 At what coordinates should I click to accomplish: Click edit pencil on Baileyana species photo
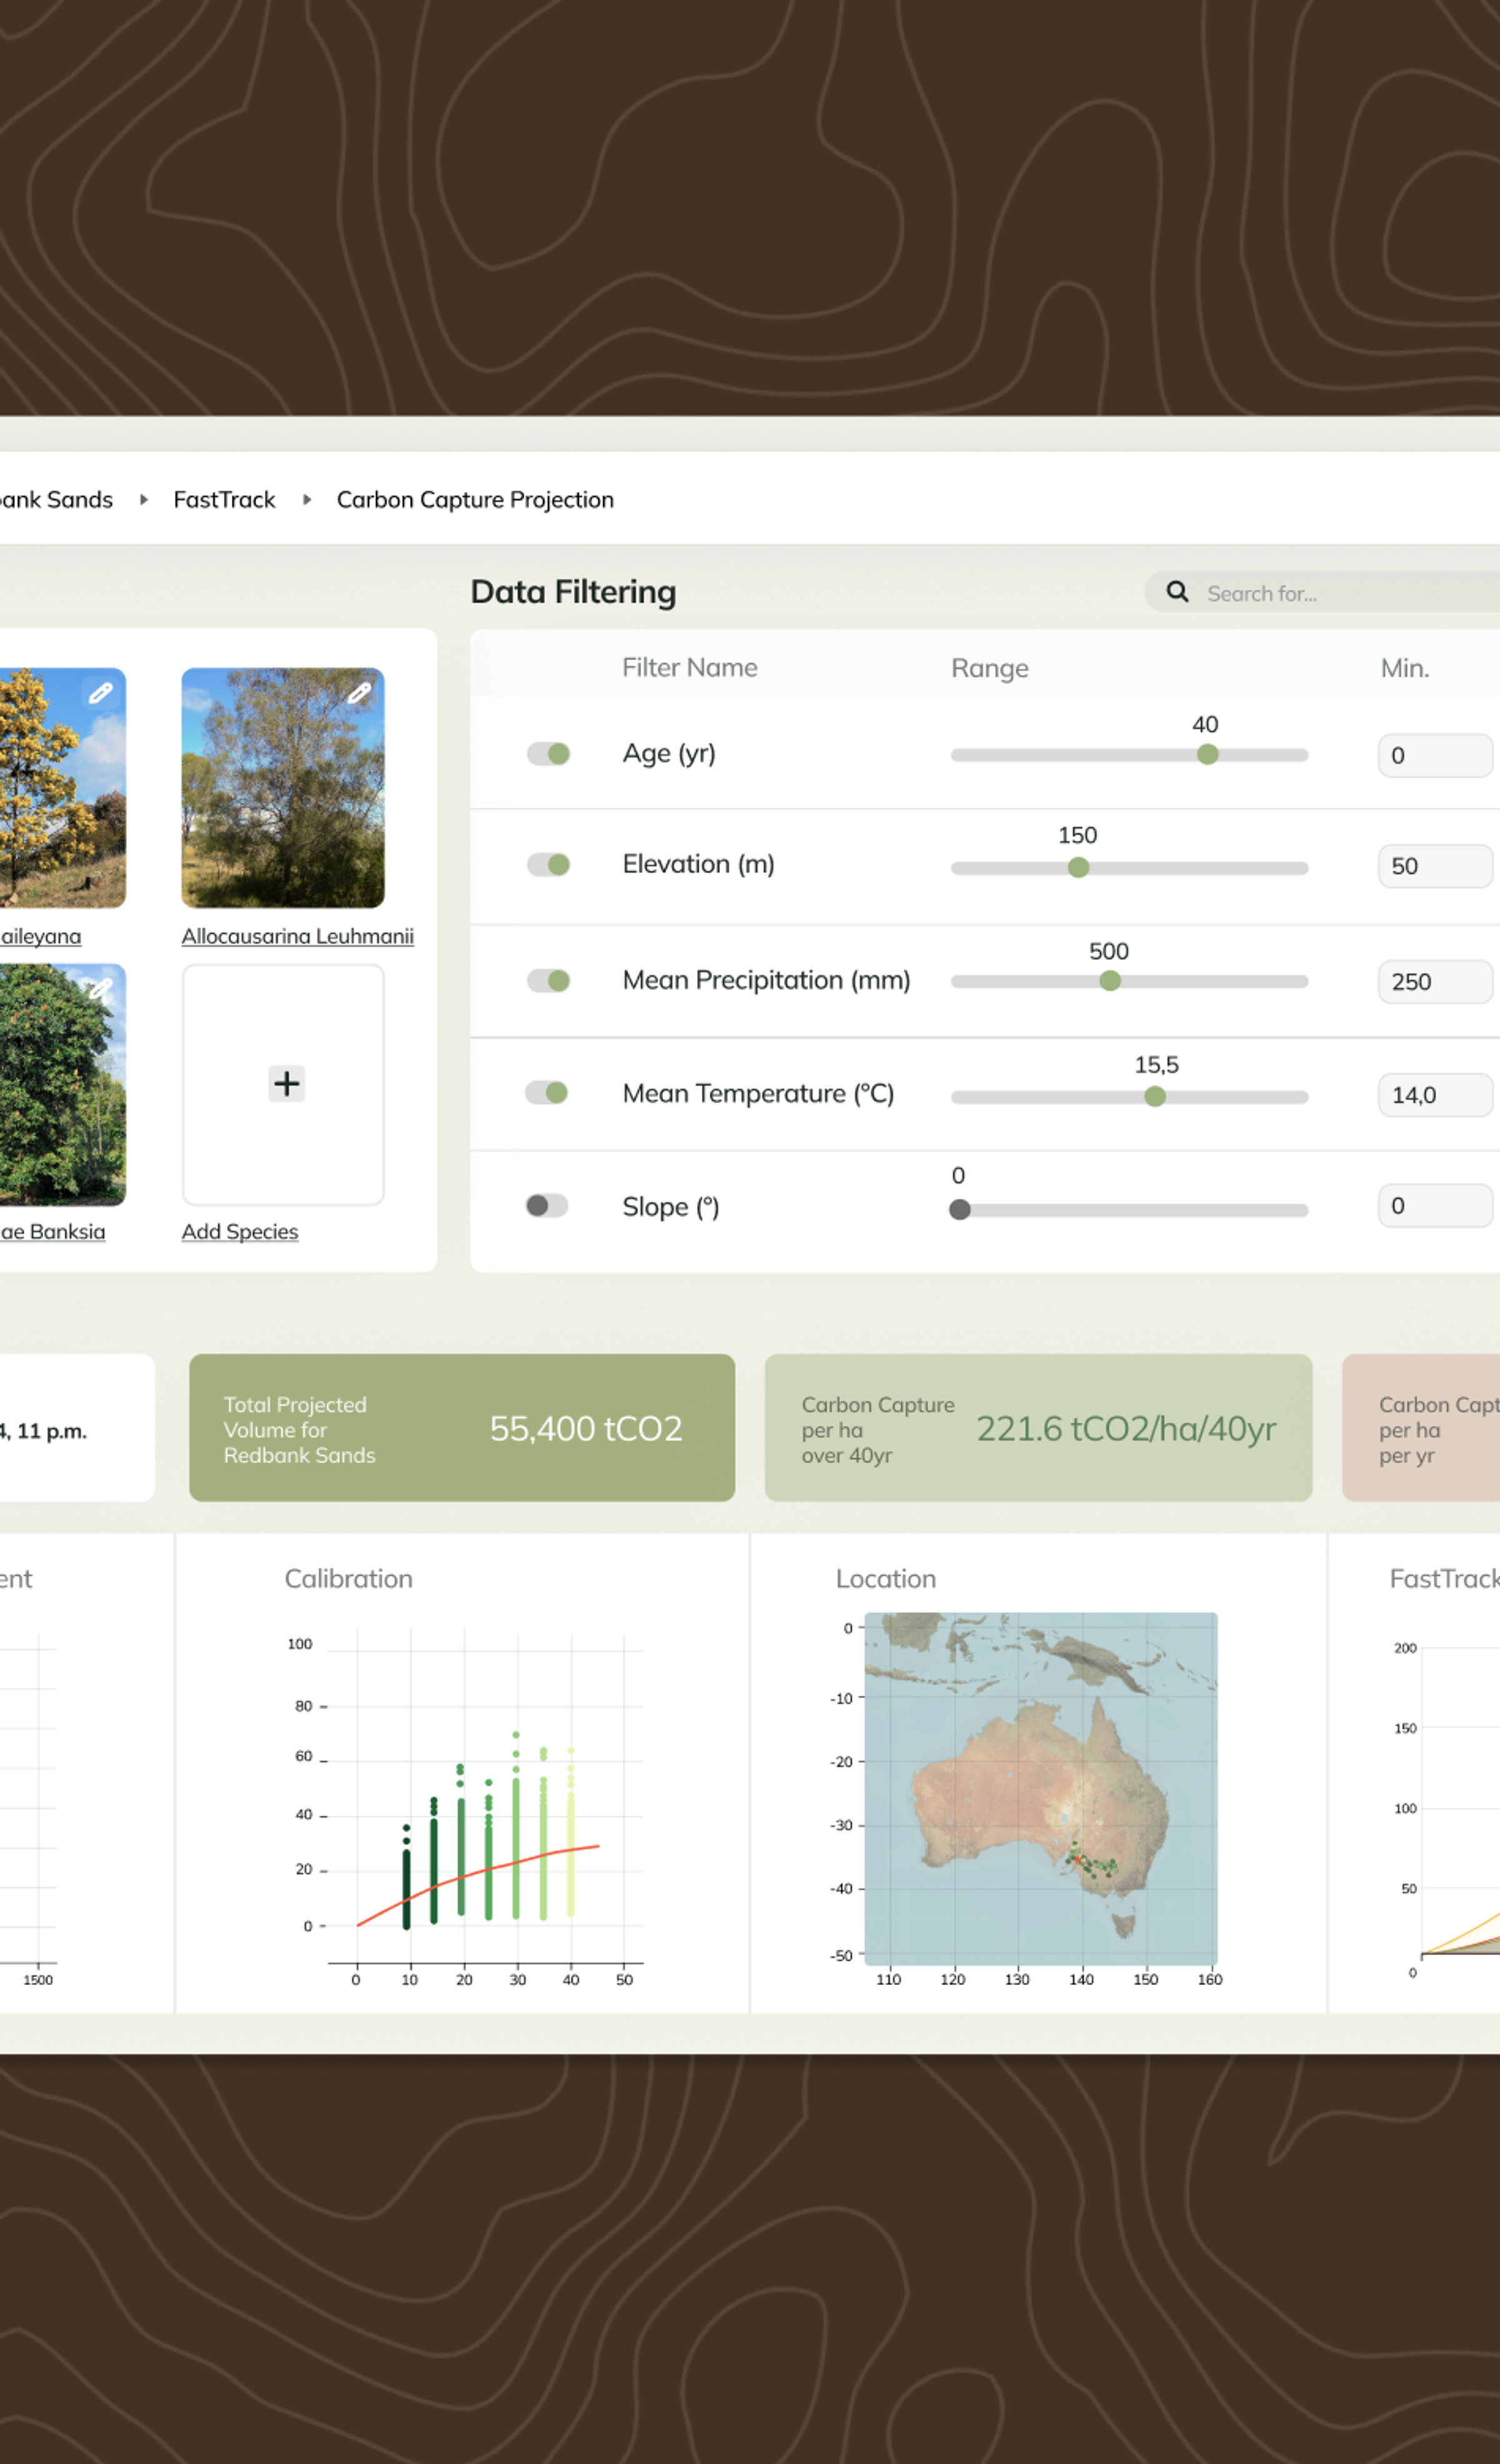click(101, 693)
